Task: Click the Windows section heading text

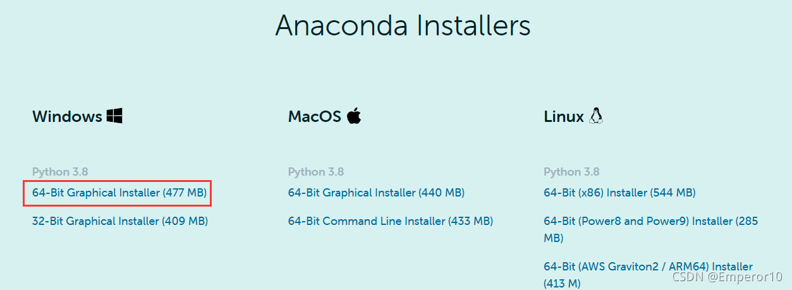Action: click(x=67, y=117)
